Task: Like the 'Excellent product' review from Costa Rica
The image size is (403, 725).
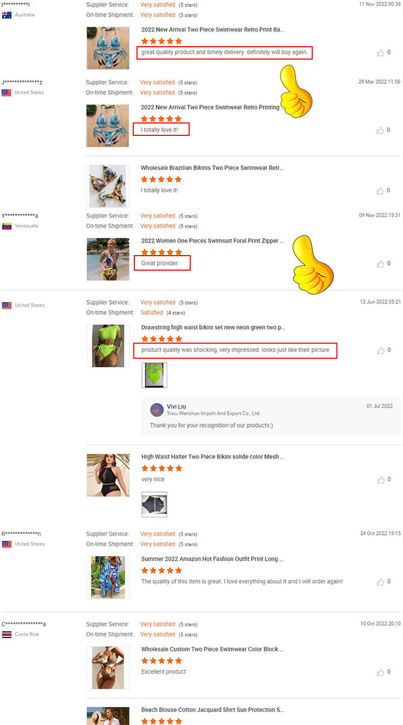Action: (380, 672)
